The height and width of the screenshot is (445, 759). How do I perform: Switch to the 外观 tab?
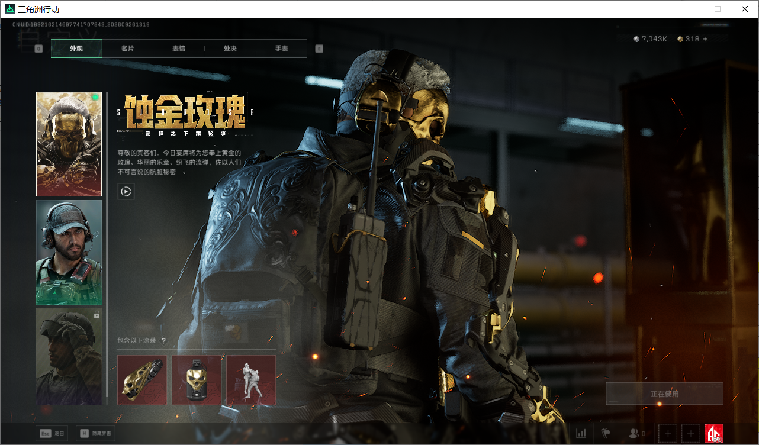click(x=76, y=49)
